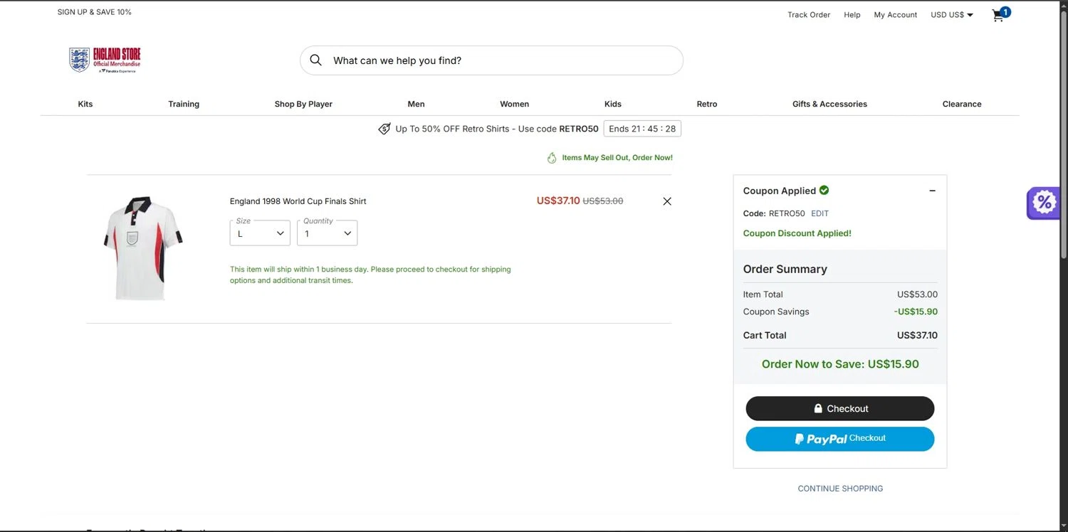Click the countdown timer 'Ends 21:45:28'
1068x532 pixels.
click(642, 129)
